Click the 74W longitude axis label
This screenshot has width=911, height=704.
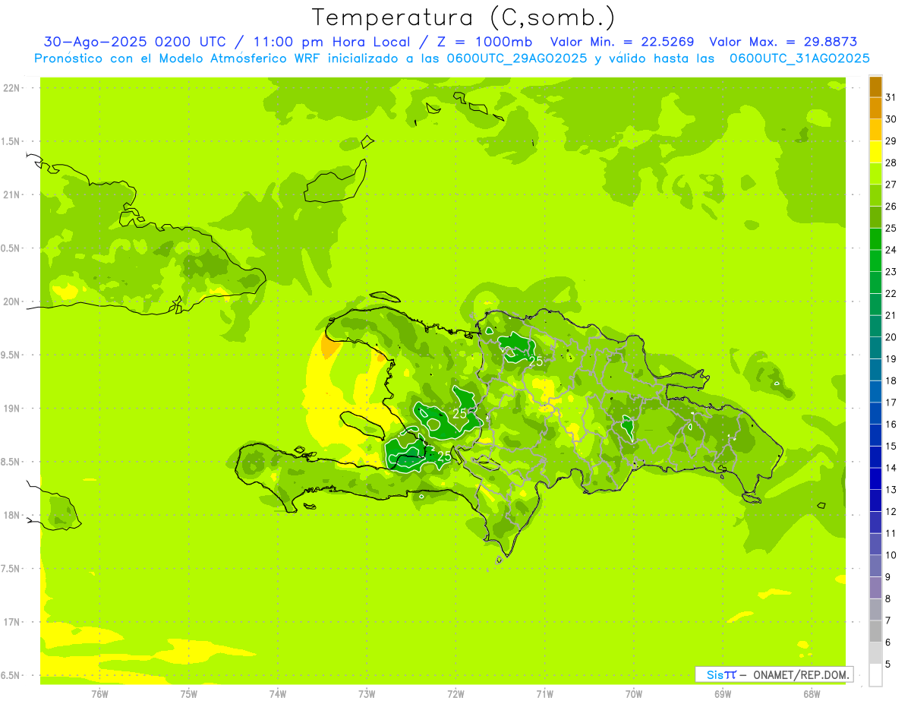[x=278, y=693]
